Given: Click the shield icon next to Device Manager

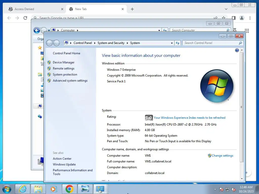Looking at the screenshot, I should point(49,62).
